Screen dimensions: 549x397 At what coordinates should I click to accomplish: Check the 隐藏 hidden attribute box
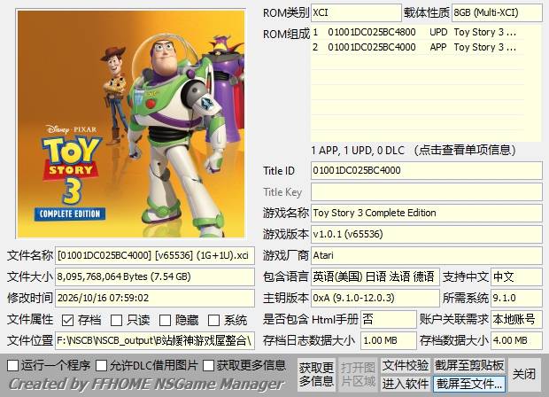click(165, 320)
